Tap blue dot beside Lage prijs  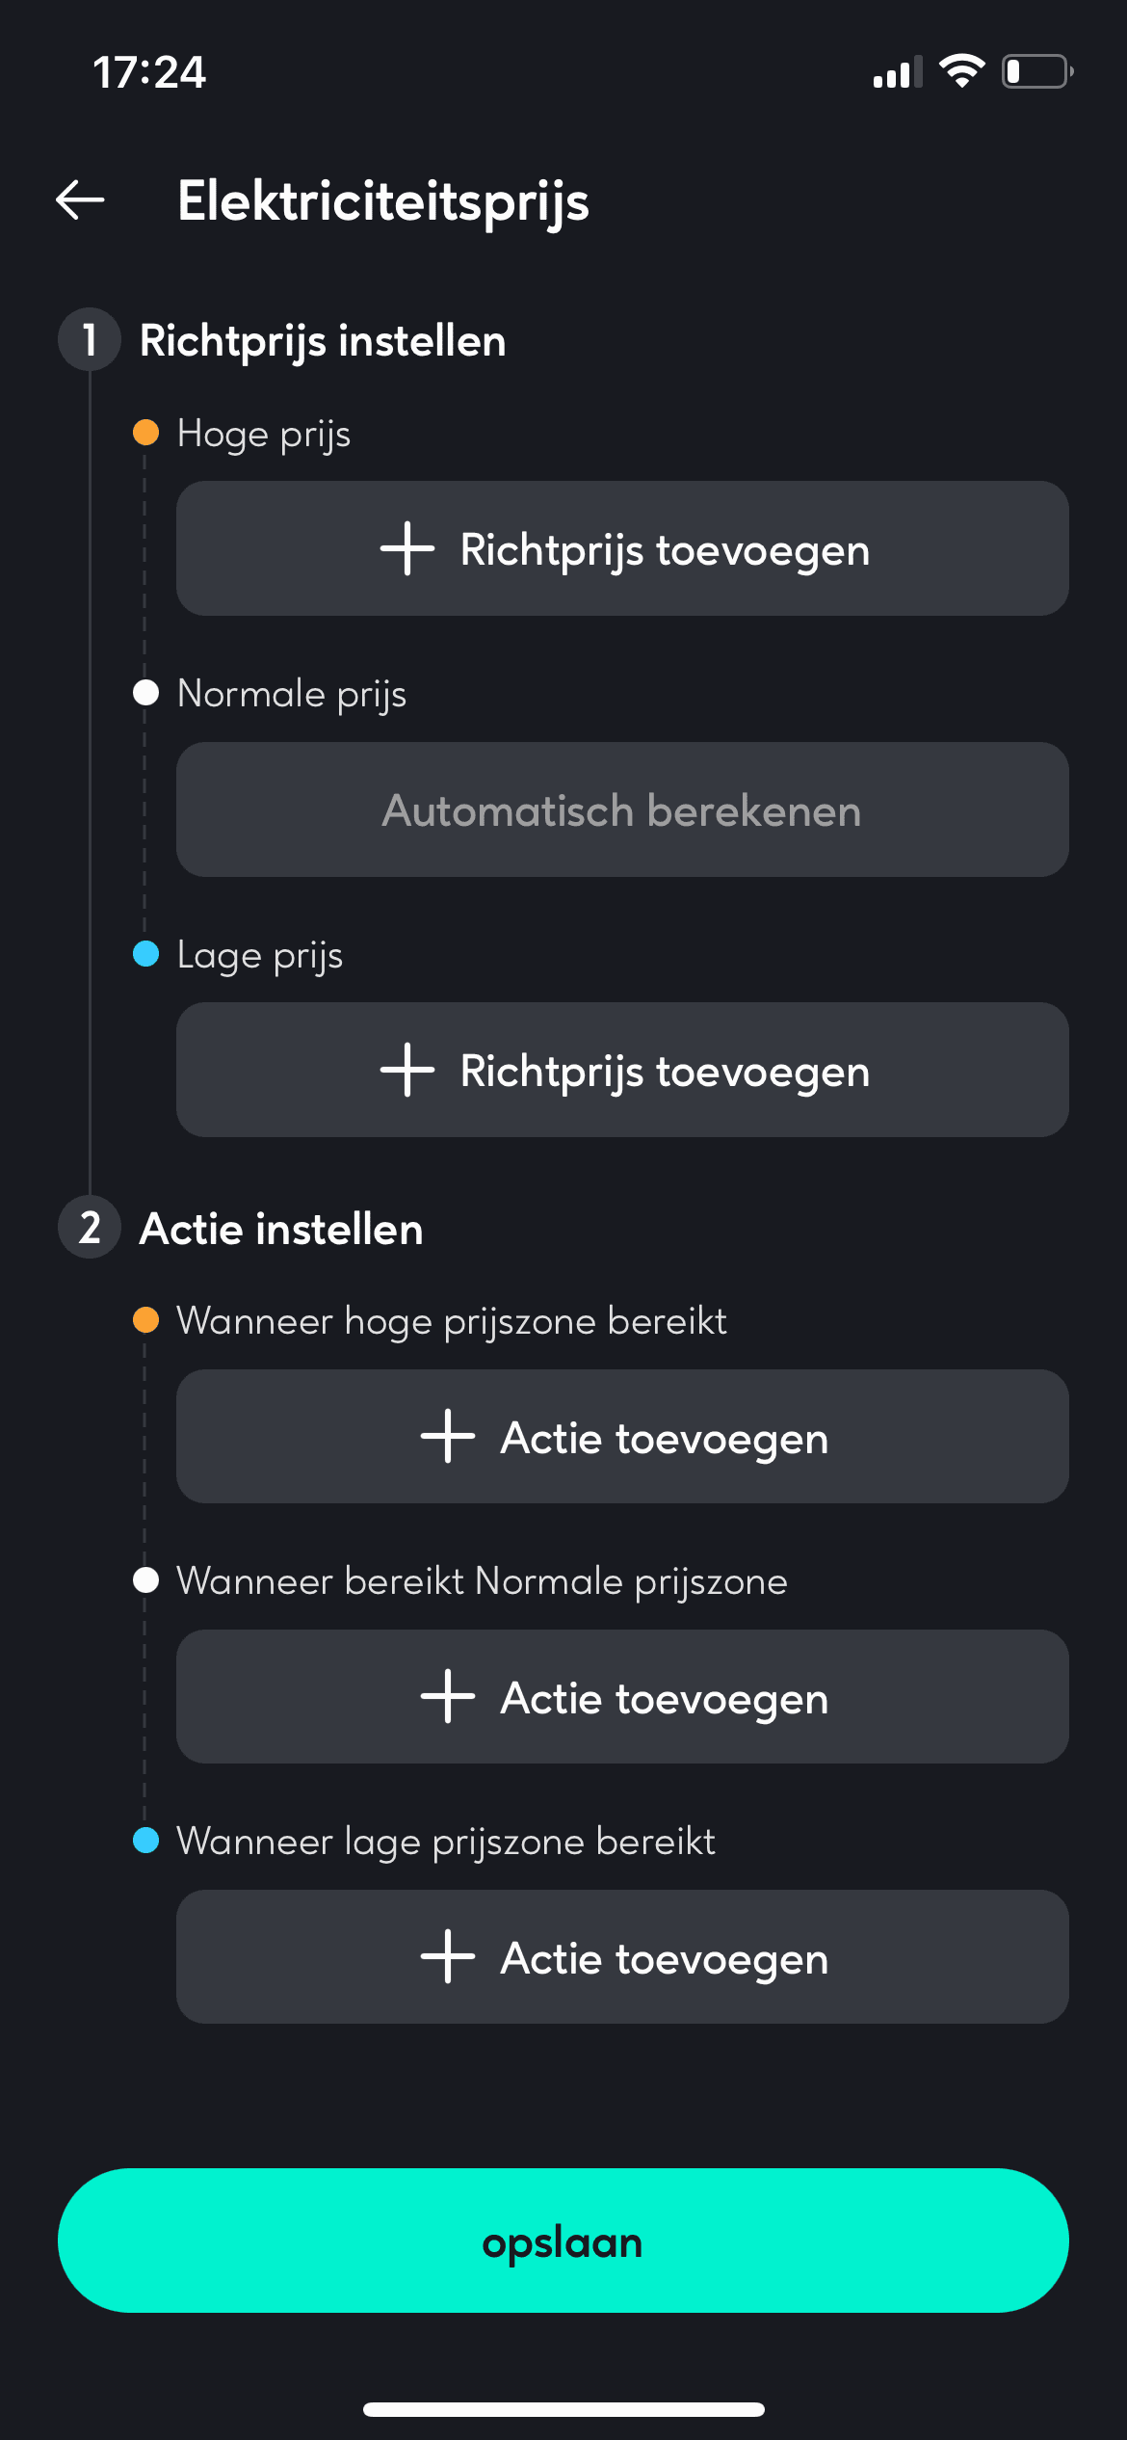coord(145,954)
